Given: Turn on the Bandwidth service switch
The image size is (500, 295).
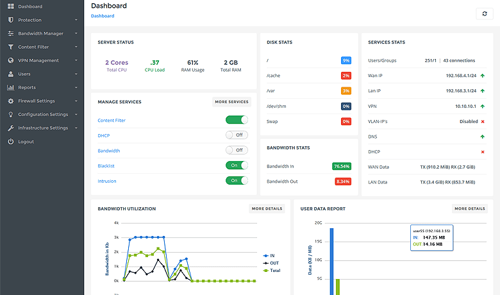Looking at the screenshot, I should (237, 150).
